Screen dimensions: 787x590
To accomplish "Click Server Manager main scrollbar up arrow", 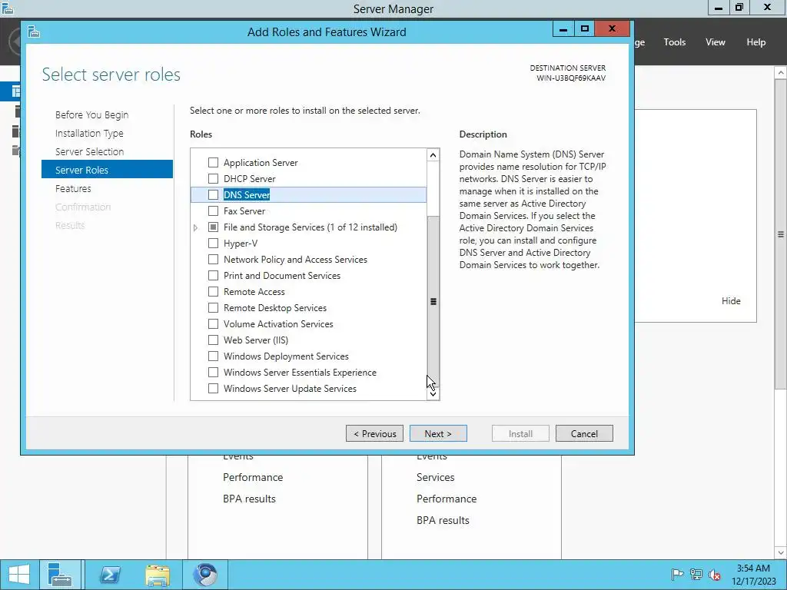I will click(781, 73).
